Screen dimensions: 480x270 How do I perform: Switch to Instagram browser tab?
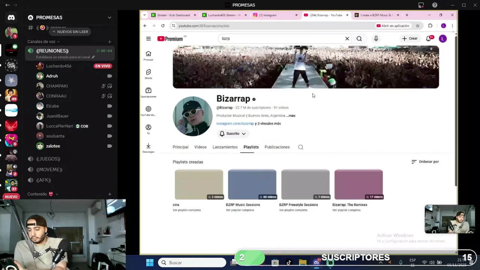point(274,15)
